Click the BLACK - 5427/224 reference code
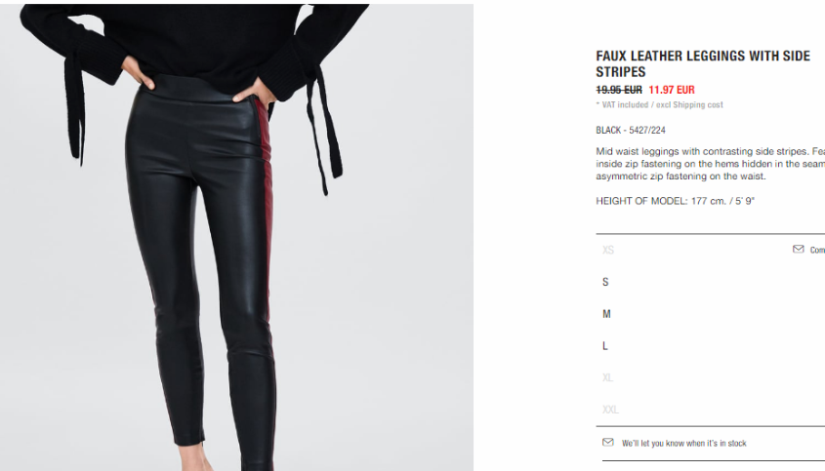Image resolution: width=825 pixels, height=471 pixels. click(x=631, y=130)
